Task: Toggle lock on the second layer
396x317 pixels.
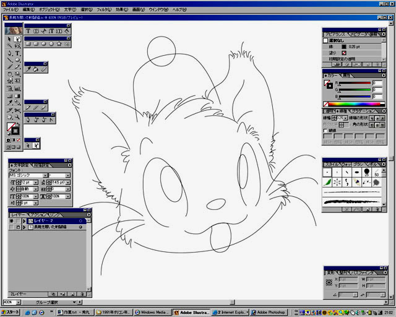Action: click(18, 227)
